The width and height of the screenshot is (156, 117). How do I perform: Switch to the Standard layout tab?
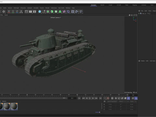click(x=94, y=5)
